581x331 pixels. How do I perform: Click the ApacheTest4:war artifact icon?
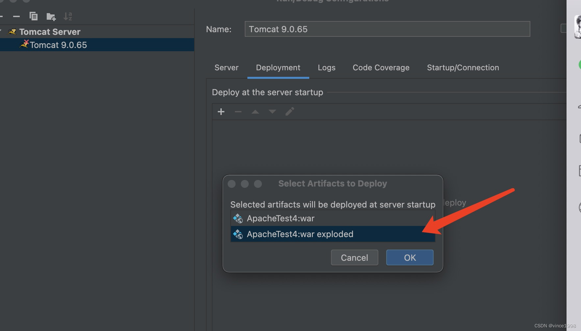(x=238, y=218)
